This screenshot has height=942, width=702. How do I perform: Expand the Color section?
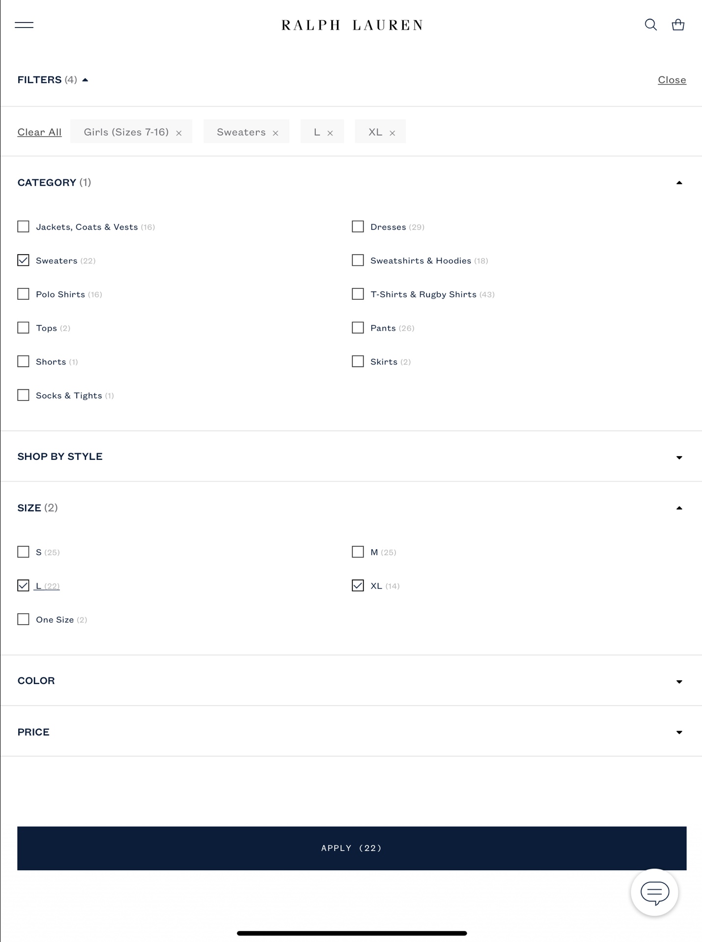679,682
